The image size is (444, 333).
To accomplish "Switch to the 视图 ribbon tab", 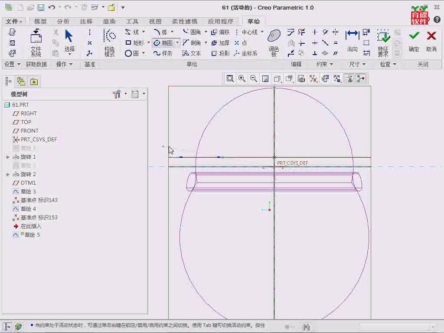I will 155,21.
